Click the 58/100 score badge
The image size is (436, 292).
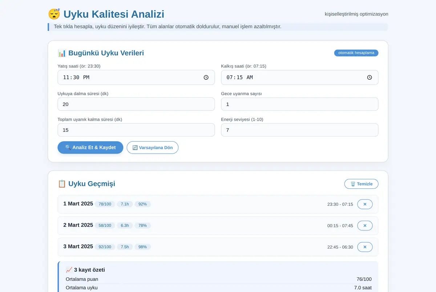coord(105,226)
